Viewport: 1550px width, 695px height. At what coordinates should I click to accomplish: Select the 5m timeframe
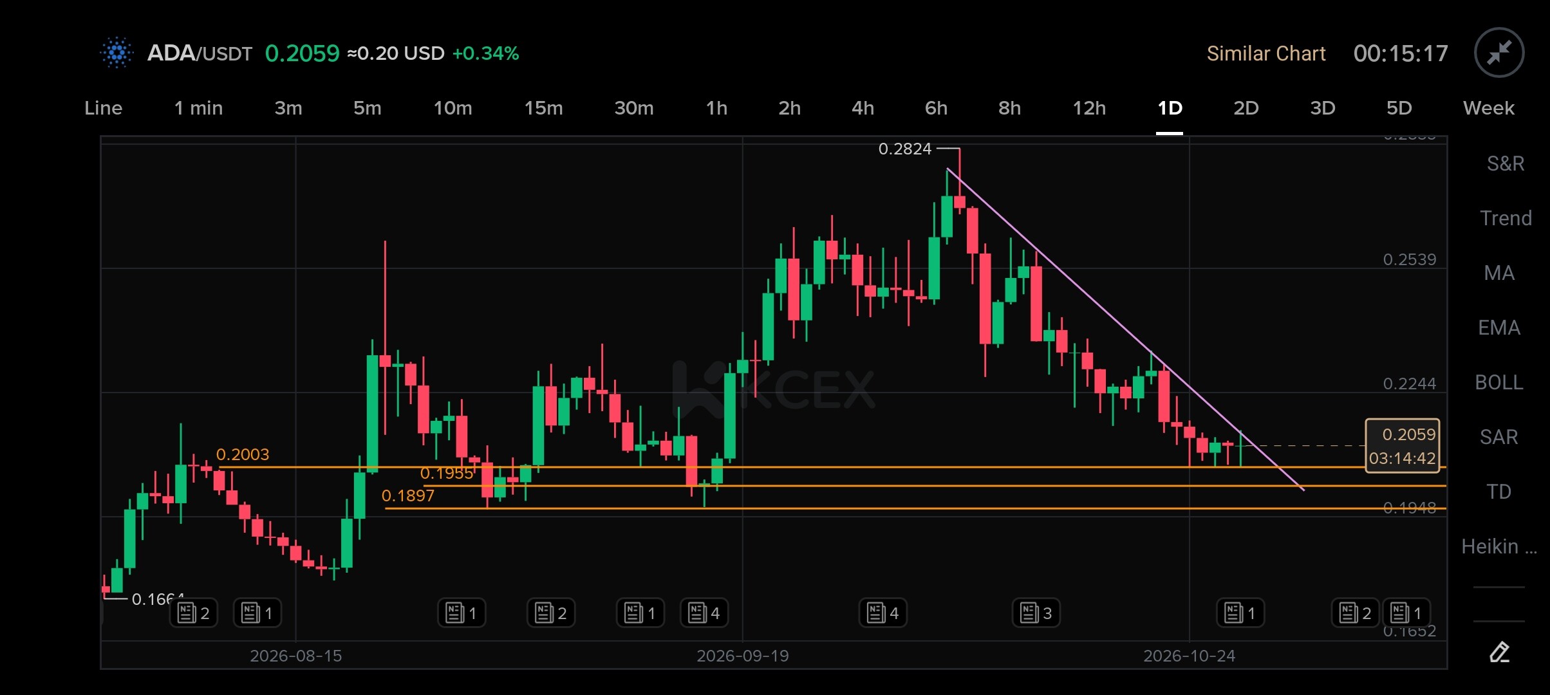tap(367, 108)
